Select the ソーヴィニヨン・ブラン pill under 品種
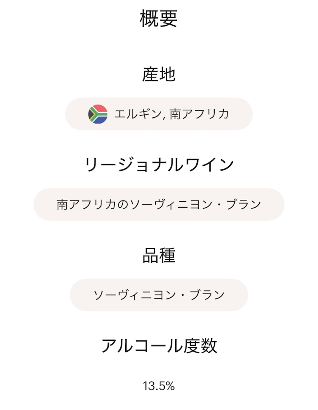318x410 pixels. coord(159,295)
